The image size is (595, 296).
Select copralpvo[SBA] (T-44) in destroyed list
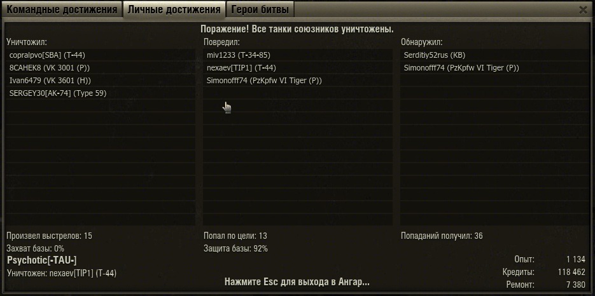tap(101, 55)
